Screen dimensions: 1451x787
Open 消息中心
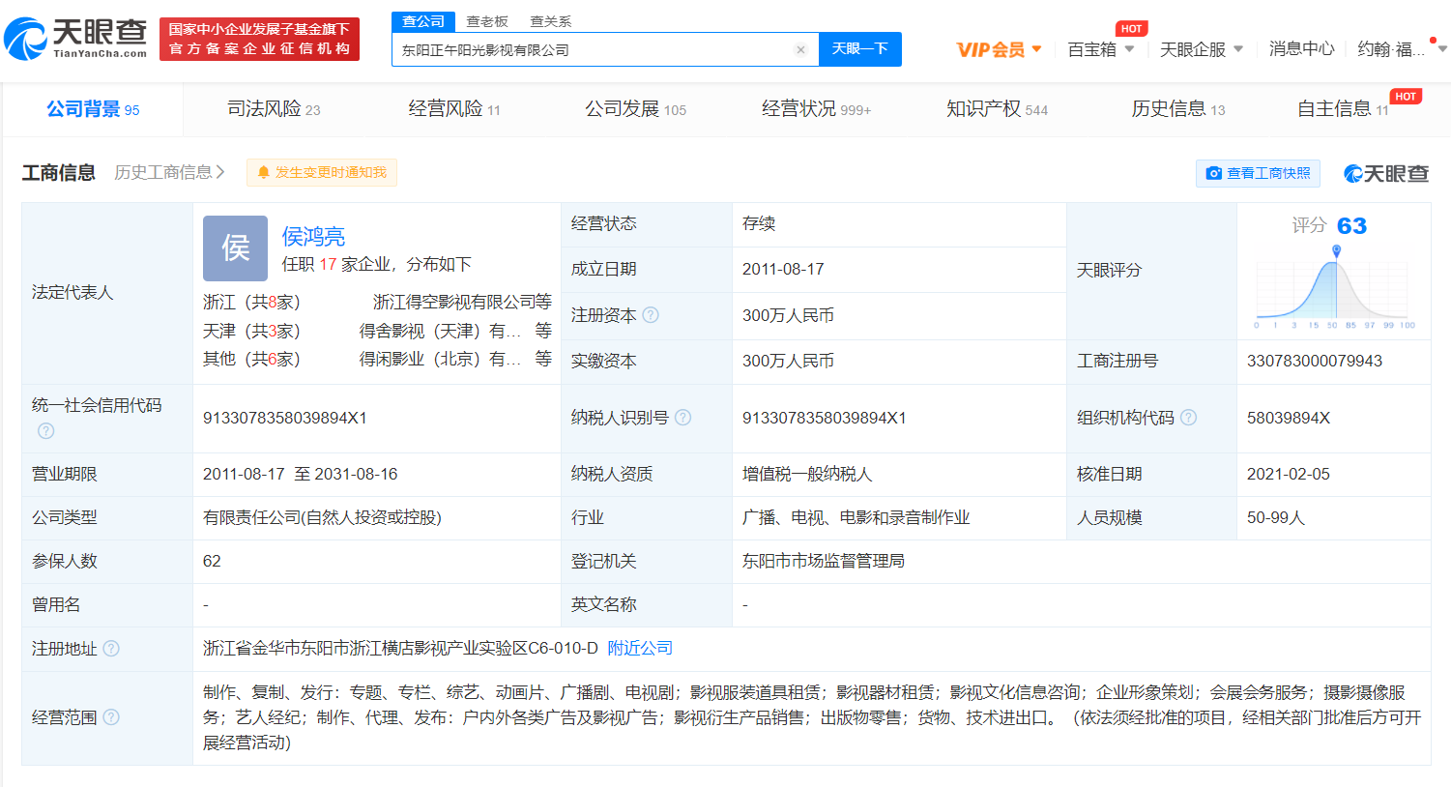pyautogui.click(x=1301, y=49)
